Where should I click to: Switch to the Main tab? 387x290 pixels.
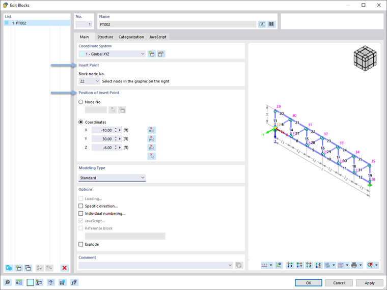tap(84, 37)
